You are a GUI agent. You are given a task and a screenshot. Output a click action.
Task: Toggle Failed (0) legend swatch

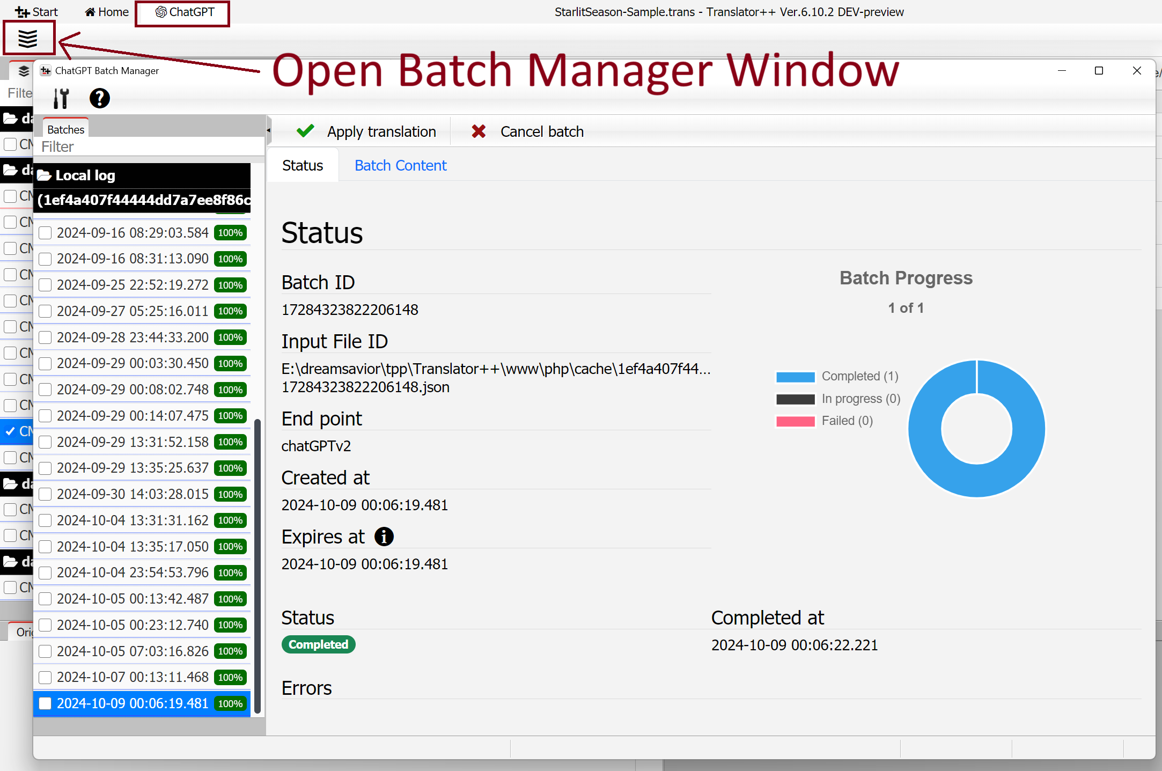coord(796,421)
